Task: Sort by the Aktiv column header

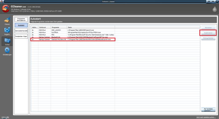Action: pyautogui.click(x=34, y=27)
